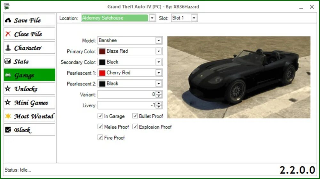Toggle the Bullet Proof checkbox
The width and height of the screenshot is (320, 179).
pyautogui.click(x=135, y=116)
